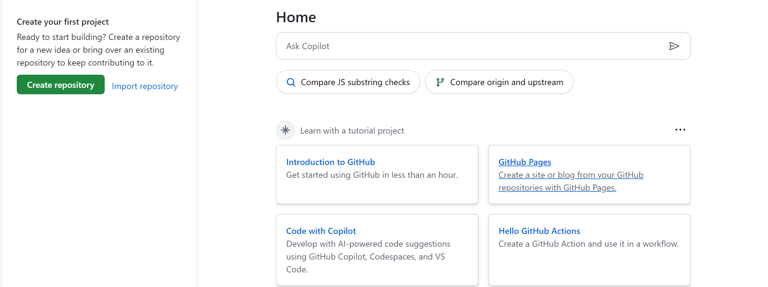Screen dimensions: 768x287
Task: Open the ellipsis menu for the tutorial section
Action: 680,130
